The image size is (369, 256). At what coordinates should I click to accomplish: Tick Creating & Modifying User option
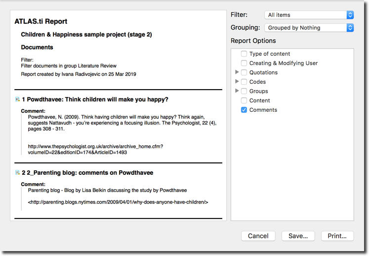pos(244,64)
